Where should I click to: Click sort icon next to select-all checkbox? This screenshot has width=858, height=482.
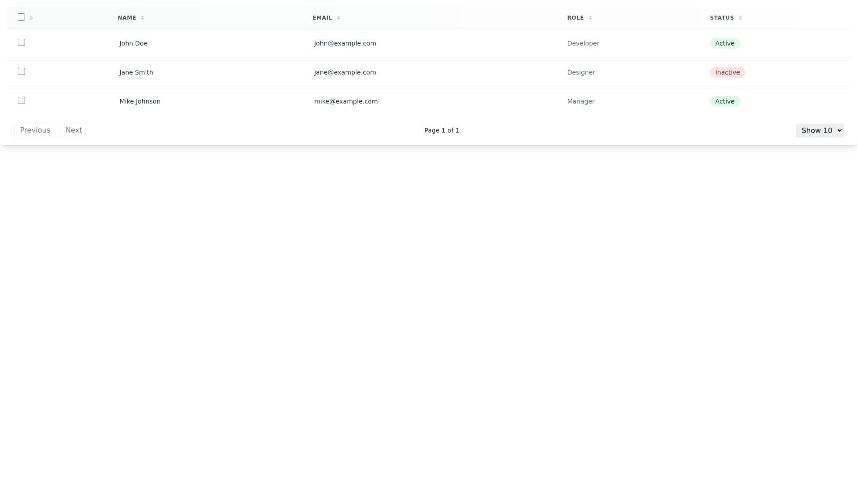[x=31, y=18]
